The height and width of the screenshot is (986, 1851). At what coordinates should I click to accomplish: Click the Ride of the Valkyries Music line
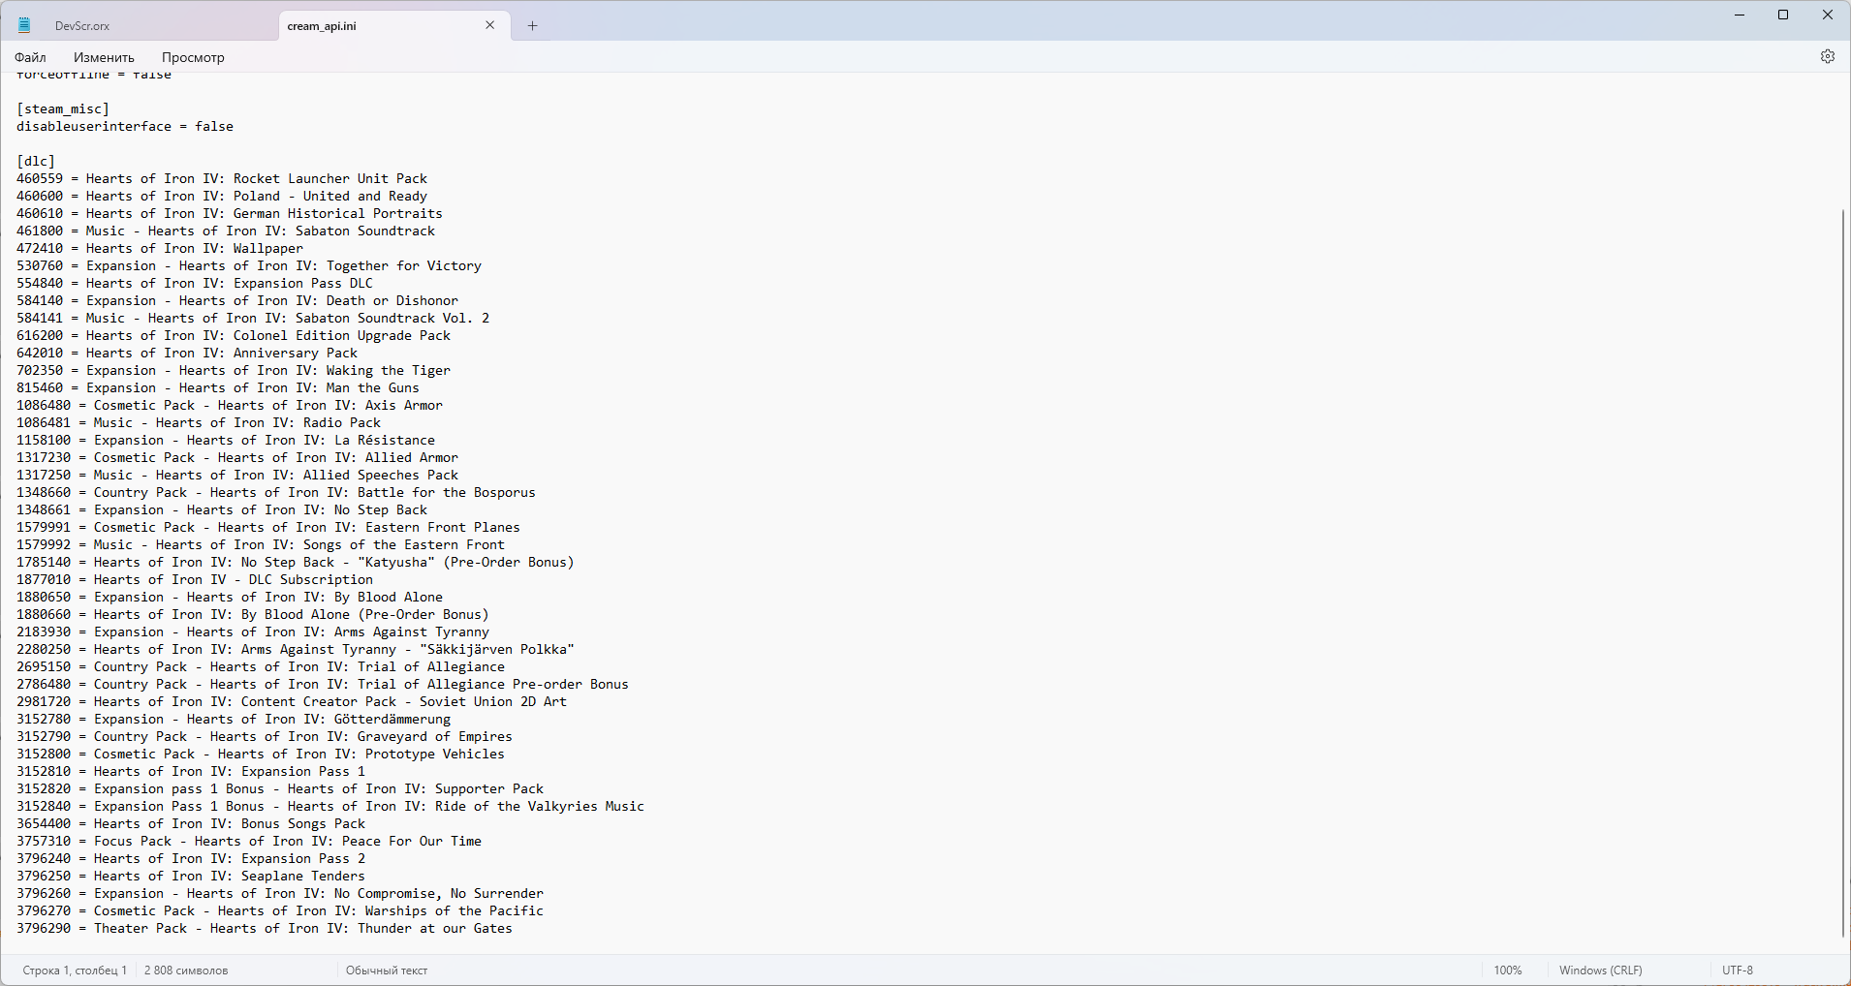point(330,807)
